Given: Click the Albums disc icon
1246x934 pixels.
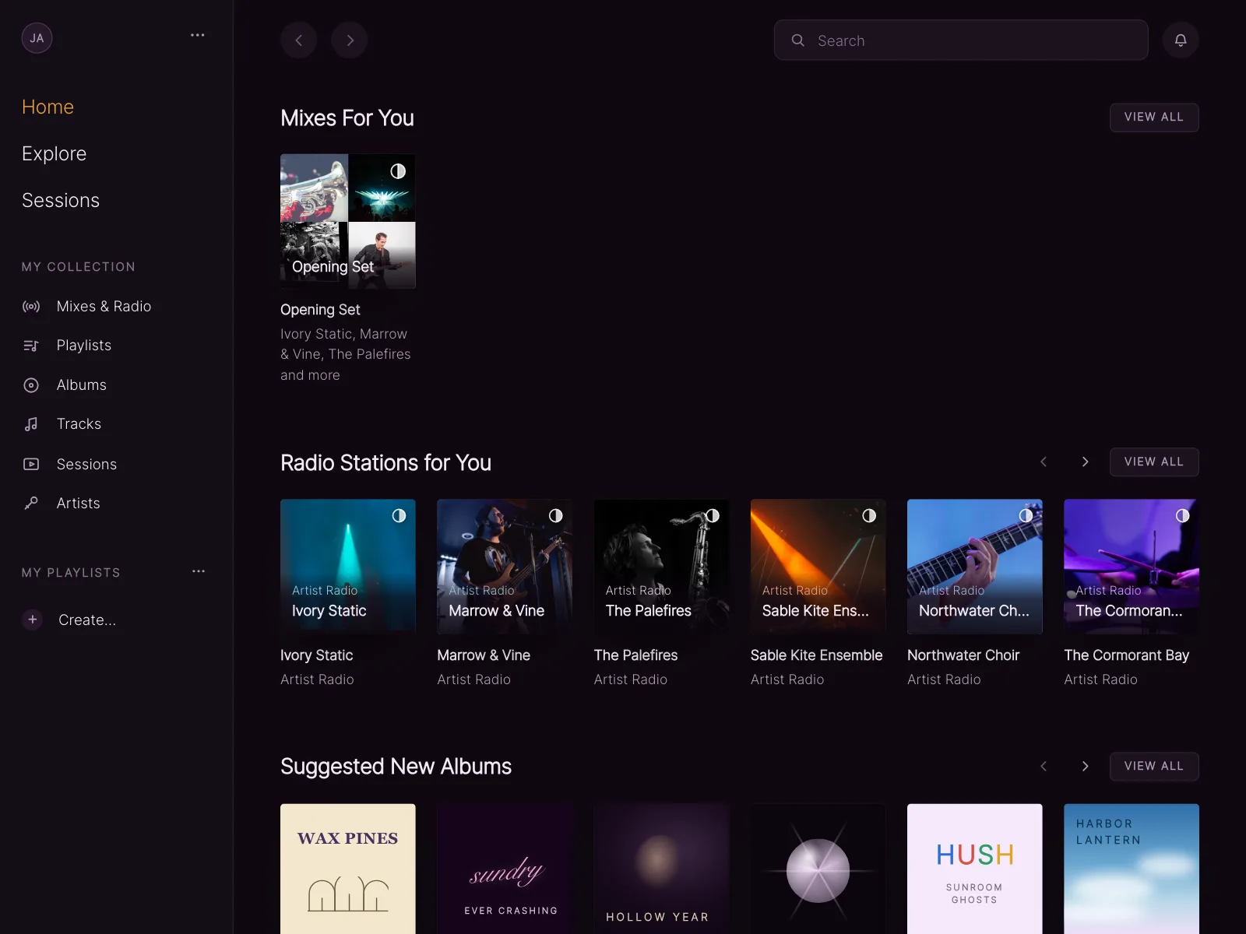Looking at the screenshot, I should pos(31,385).
